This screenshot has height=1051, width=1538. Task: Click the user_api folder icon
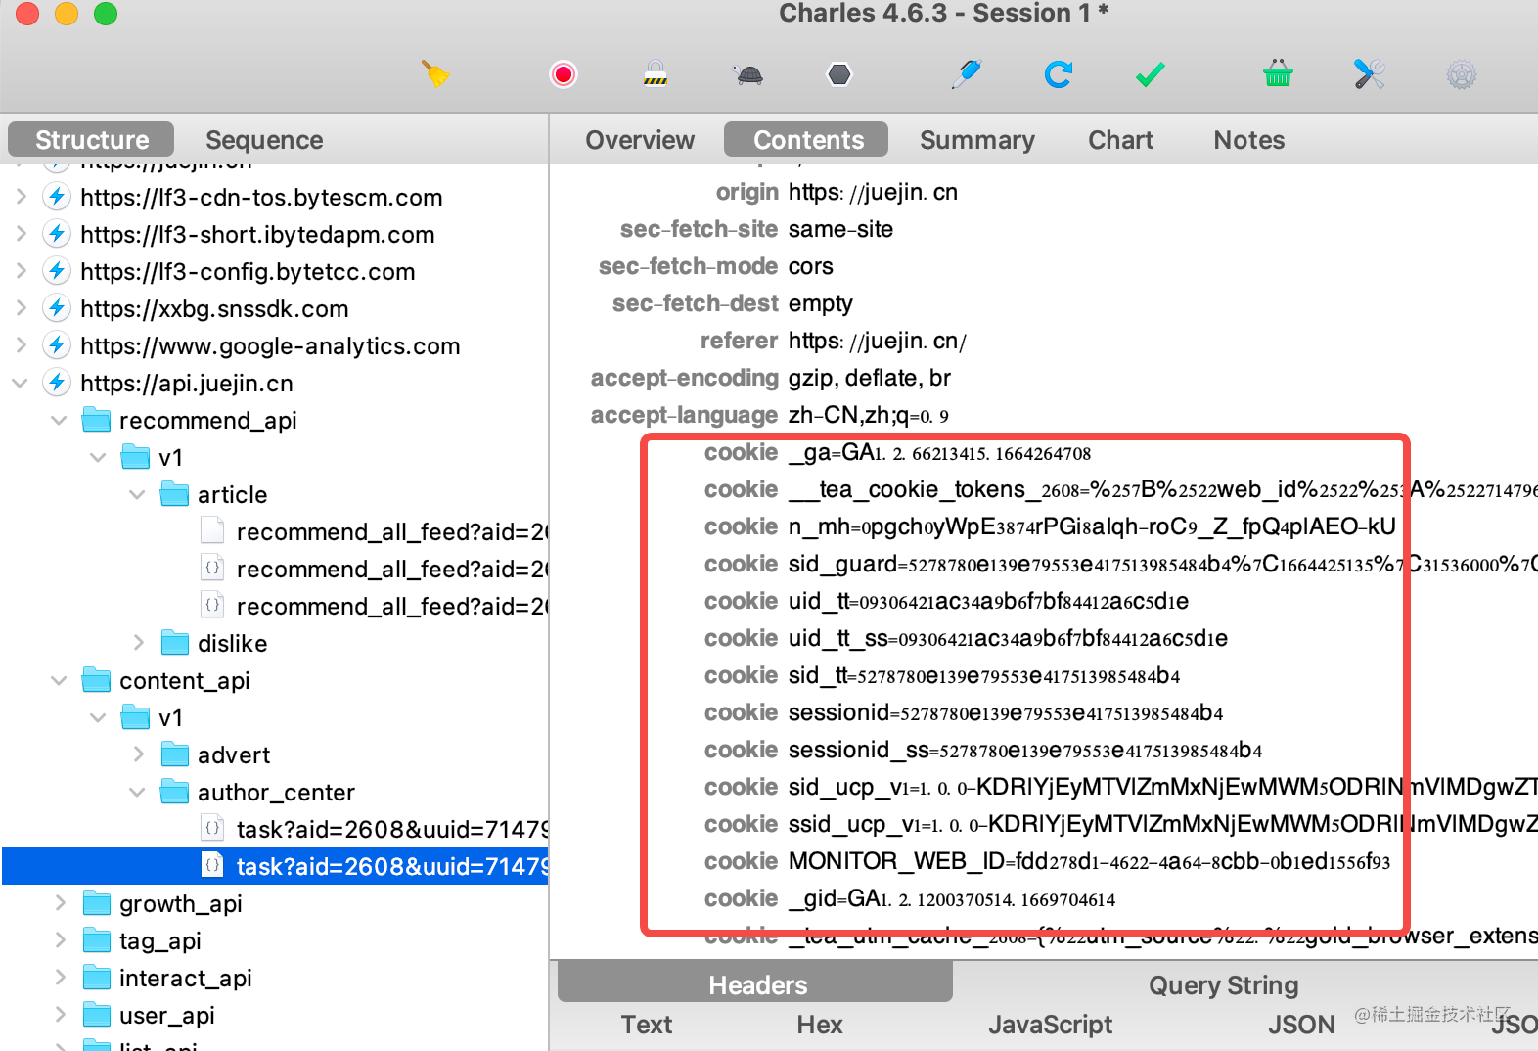96,1015
